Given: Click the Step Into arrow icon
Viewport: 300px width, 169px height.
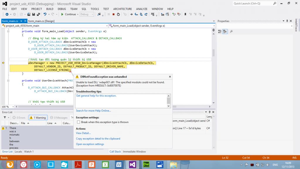Looking at the screenshot, I should coord(137,14).
